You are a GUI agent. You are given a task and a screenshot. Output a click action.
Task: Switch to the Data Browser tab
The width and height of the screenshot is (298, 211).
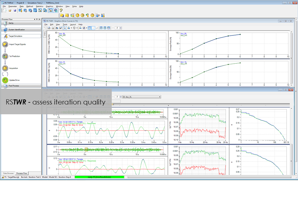(8, 173)
